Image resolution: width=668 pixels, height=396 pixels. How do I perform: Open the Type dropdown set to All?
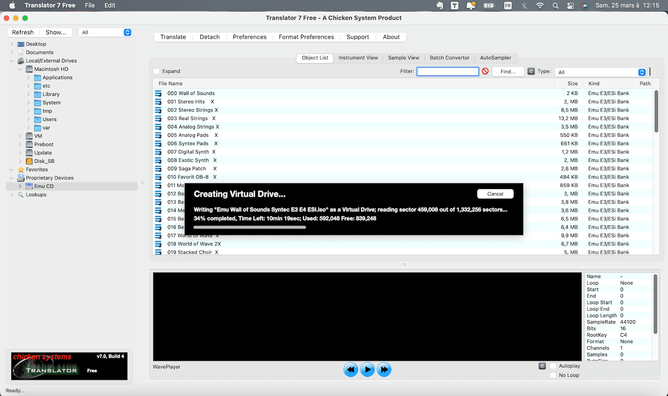pos(601,72)
